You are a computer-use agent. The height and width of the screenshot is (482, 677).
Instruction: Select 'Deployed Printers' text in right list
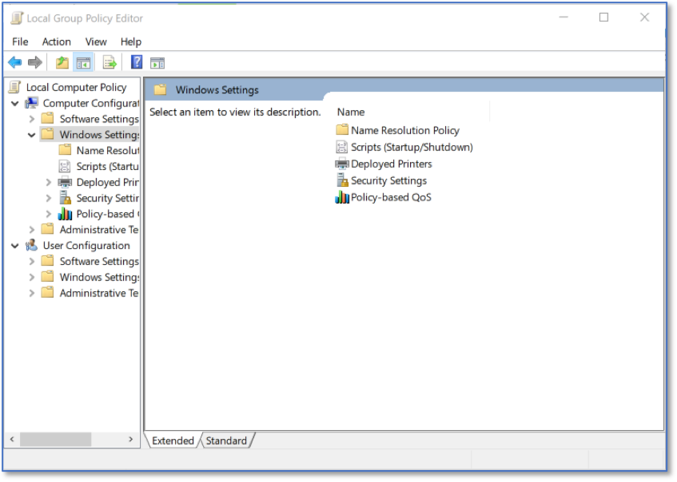coord(392,164)
